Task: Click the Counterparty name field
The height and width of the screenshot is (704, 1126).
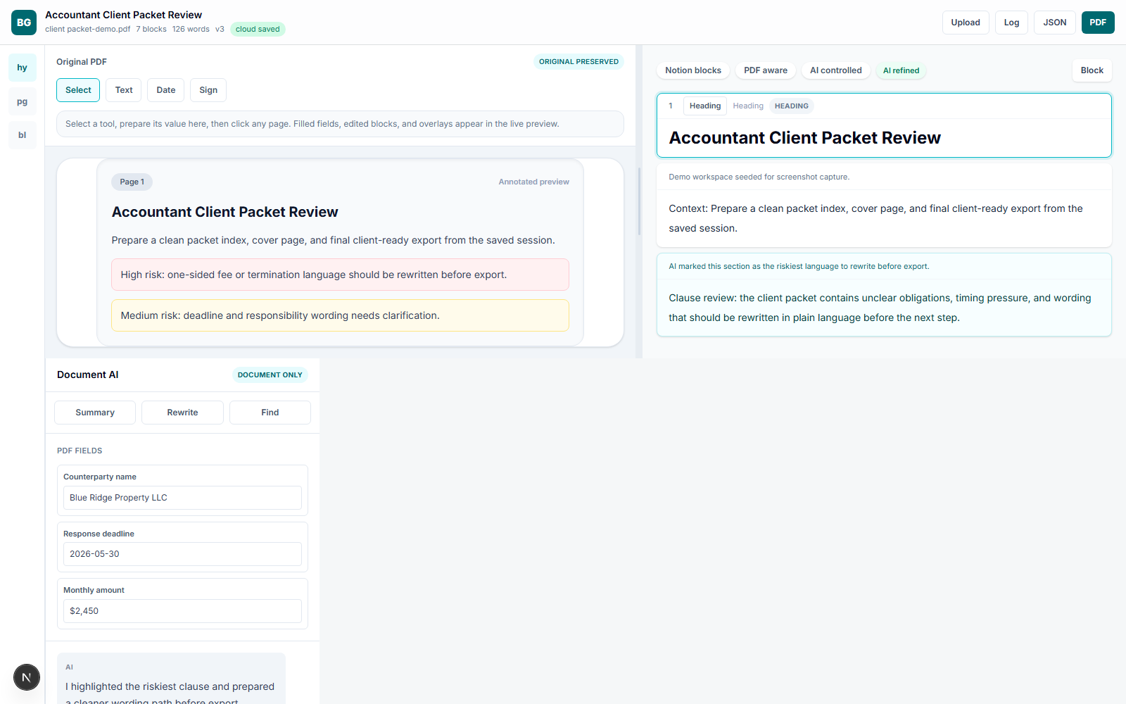Action: coord(182,498)
